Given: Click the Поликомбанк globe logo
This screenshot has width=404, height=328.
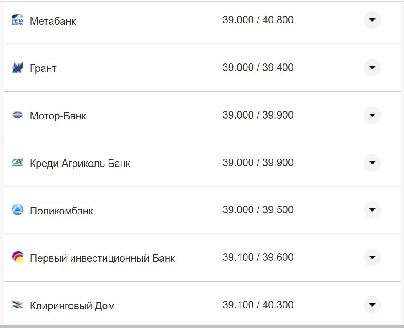Looking at the screenshot, I should [17, 210].
